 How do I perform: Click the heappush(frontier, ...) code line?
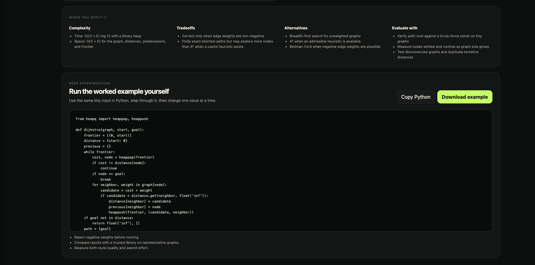(151, 212)
